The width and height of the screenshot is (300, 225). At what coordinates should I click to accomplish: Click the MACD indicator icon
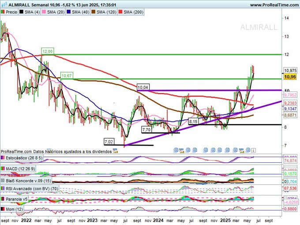[3, 169]
